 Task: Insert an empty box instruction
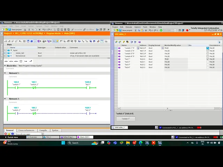coord(21,61)
